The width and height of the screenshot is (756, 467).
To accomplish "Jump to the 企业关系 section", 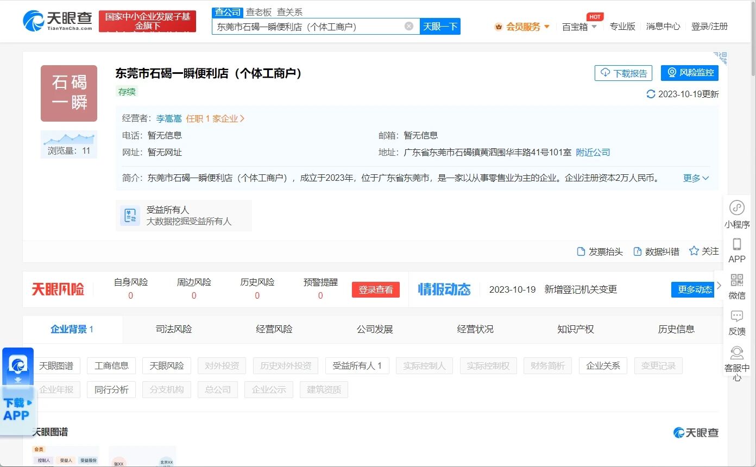I will (603, 366).
